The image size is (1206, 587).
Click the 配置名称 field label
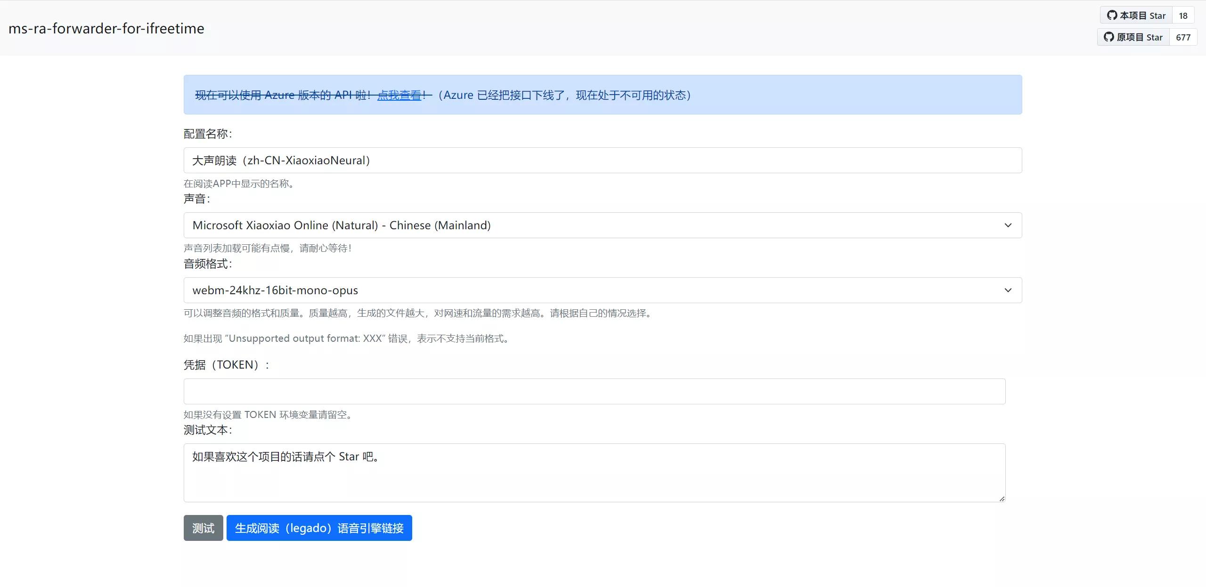point(208,134)
